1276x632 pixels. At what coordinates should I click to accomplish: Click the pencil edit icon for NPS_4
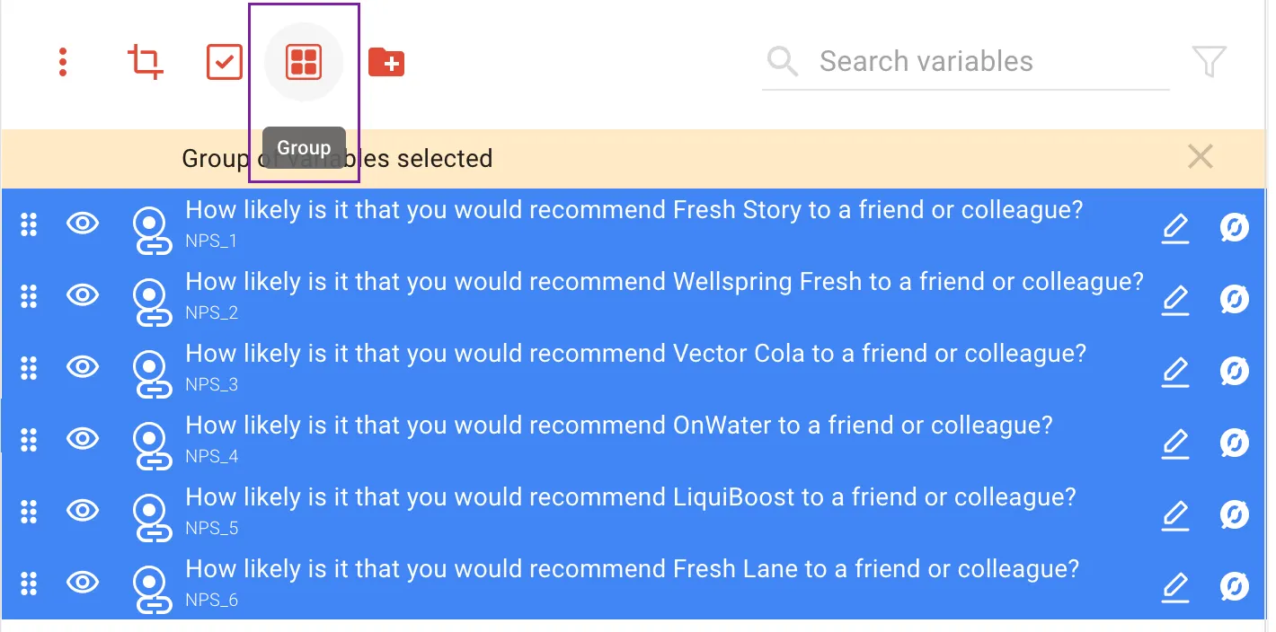pos(1175,443)
